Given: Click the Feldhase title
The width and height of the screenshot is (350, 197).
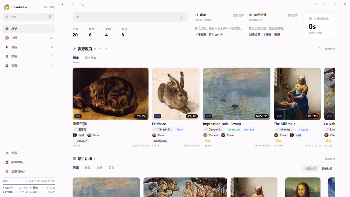Looking at the screenshot, I should pyautogui.click(x=159, y=124).
